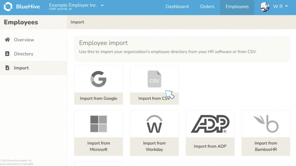Go to Overview in sidebar

[x=24, y=40]
